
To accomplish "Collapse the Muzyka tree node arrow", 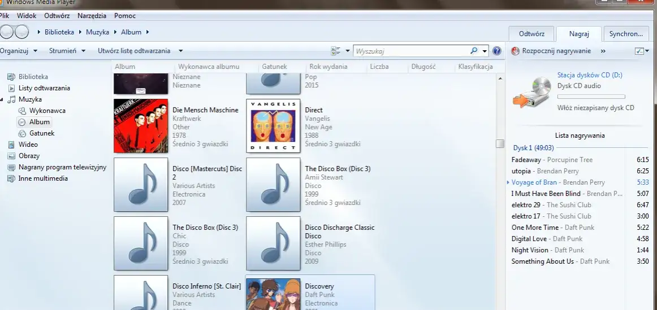I will 2,99.
